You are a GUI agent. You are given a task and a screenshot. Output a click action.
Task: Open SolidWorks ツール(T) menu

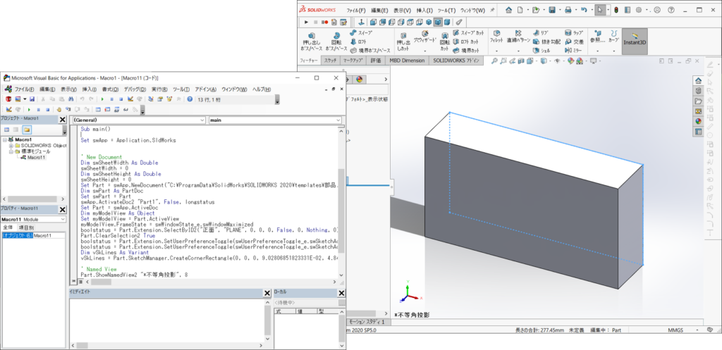click(x=446, y=10)
